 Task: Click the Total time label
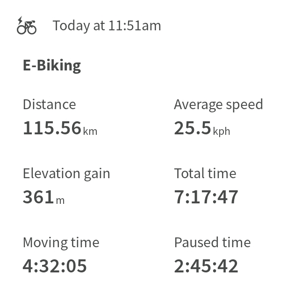(x=205, y=174)
